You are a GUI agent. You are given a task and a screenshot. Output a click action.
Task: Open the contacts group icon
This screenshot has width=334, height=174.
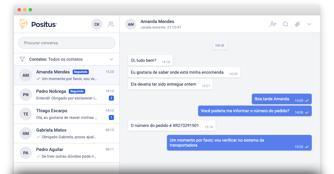(x=111, y=24)
